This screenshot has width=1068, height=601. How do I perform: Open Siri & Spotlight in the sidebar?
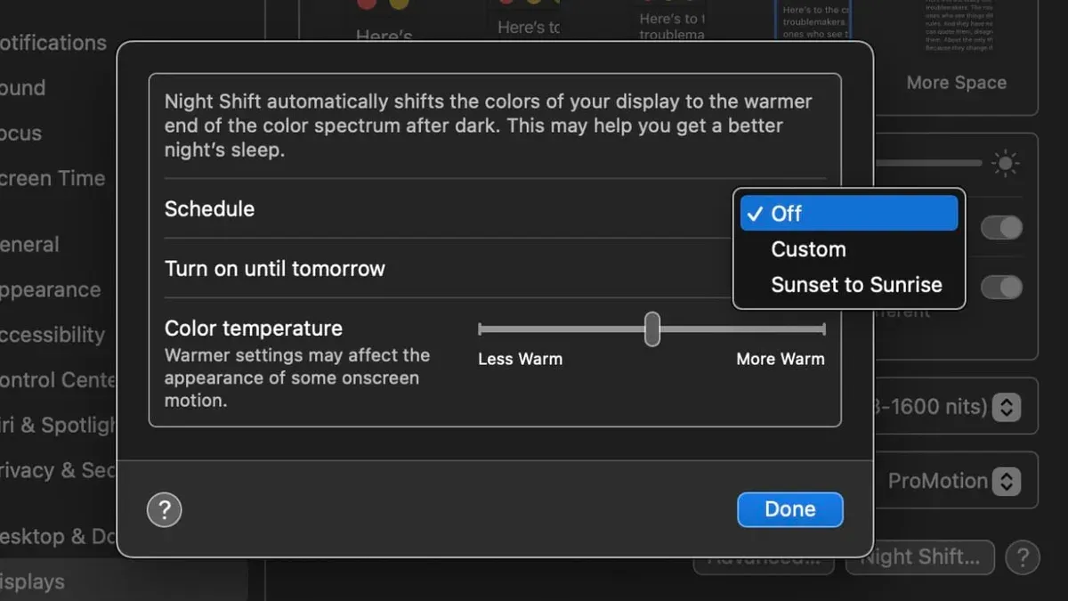(x=58, y=426)
